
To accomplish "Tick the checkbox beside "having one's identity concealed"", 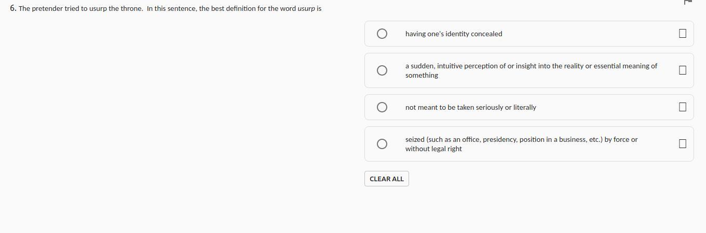I will pos(682,34).
